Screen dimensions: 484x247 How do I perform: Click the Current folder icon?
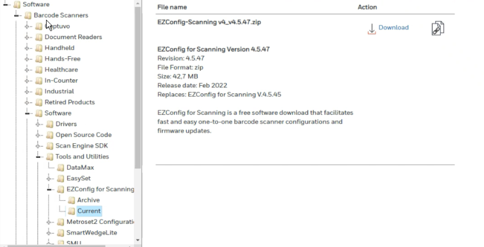point(71,211)
